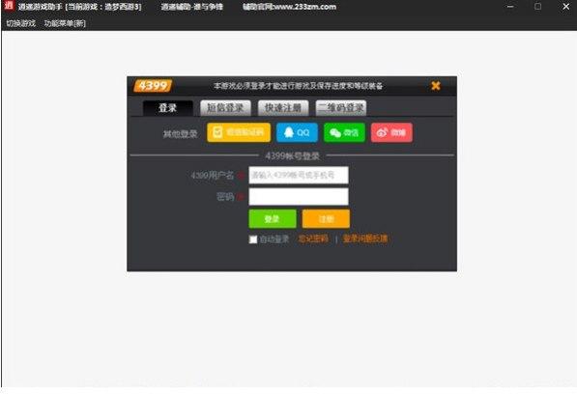Image resolution: width=577 pixels, height=394 pixels.
Task: Log in with the yellow verification button
Action: [239, 132]
